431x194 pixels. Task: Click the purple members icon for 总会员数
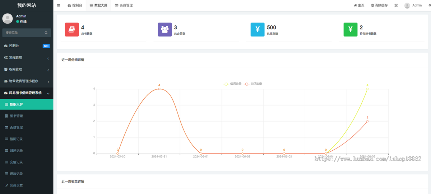(x=165, y=30)
